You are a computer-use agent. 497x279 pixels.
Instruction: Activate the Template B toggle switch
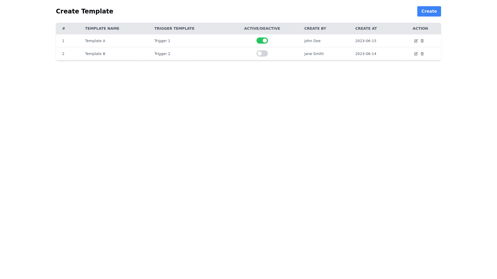click(262, 53)
